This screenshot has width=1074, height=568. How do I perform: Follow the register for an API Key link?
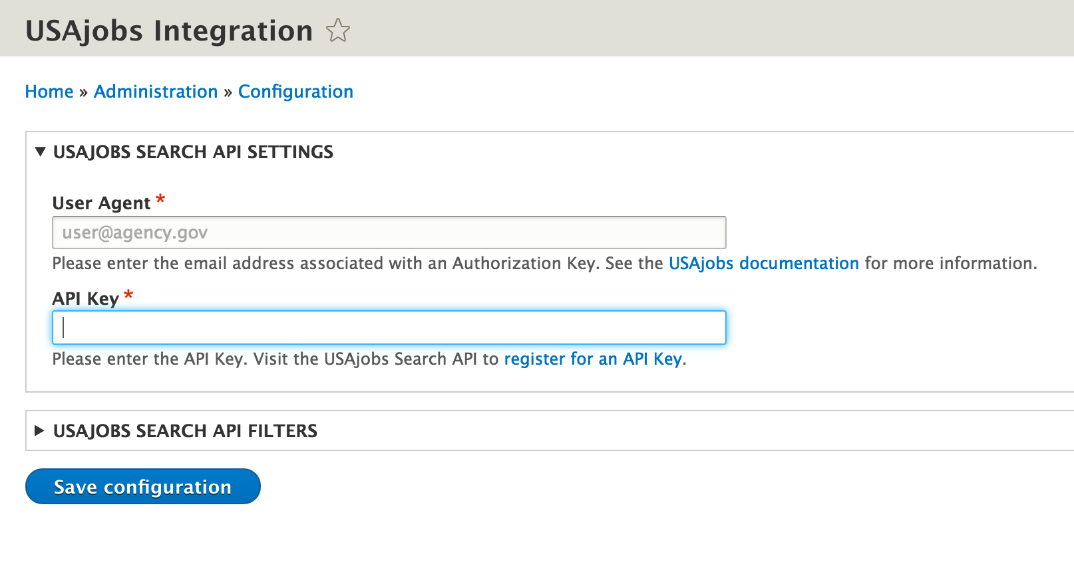pyautogui.click(x=593, y=359)
